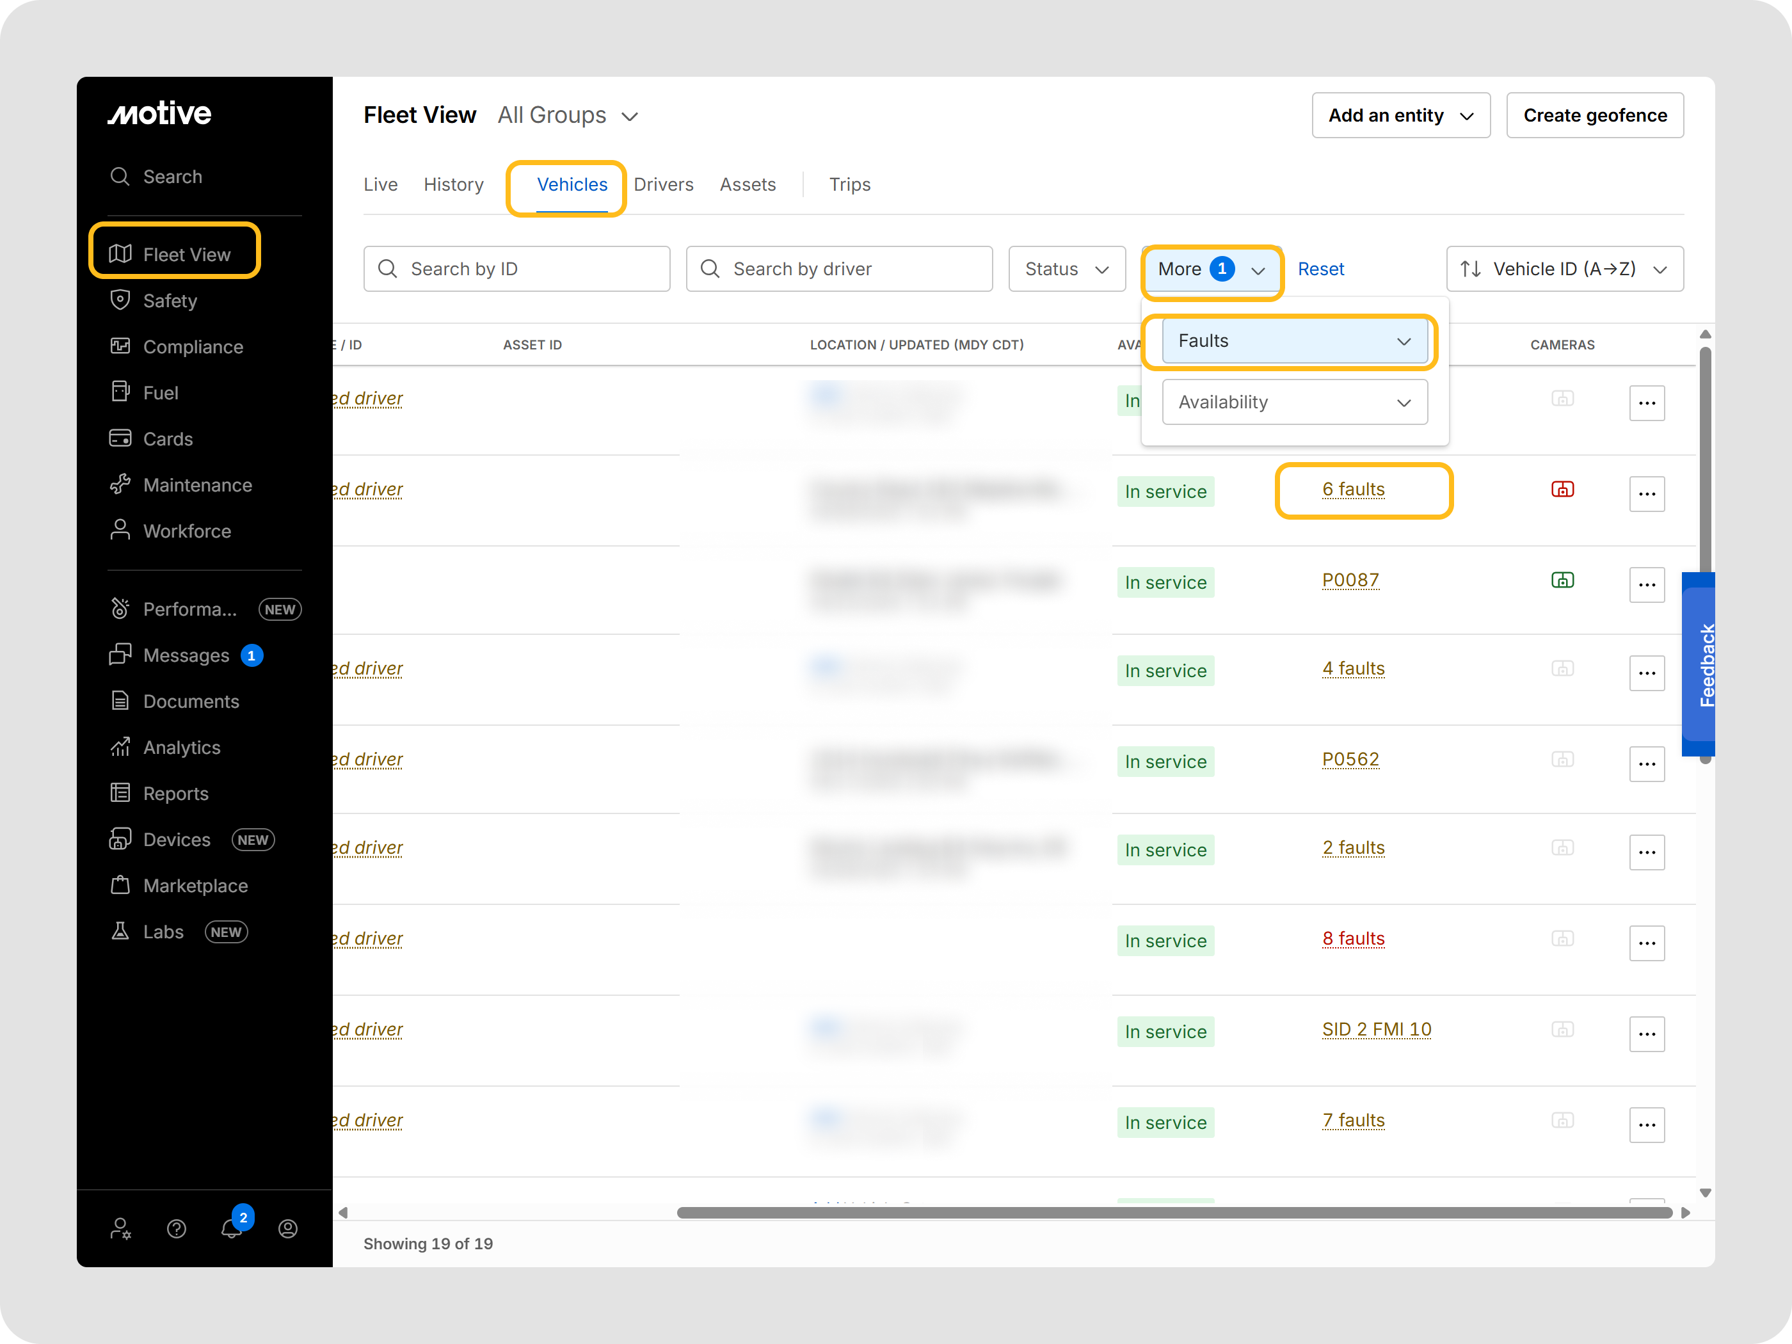Open the Status filter dropdown
1792x1344 pixels.
tap(1067, 269)
